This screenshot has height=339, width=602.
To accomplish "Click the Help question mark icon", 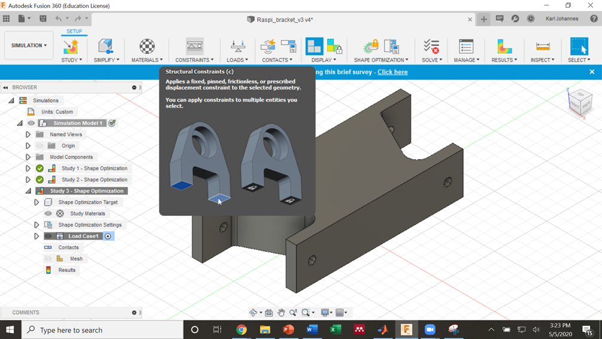I will point(594,19).
